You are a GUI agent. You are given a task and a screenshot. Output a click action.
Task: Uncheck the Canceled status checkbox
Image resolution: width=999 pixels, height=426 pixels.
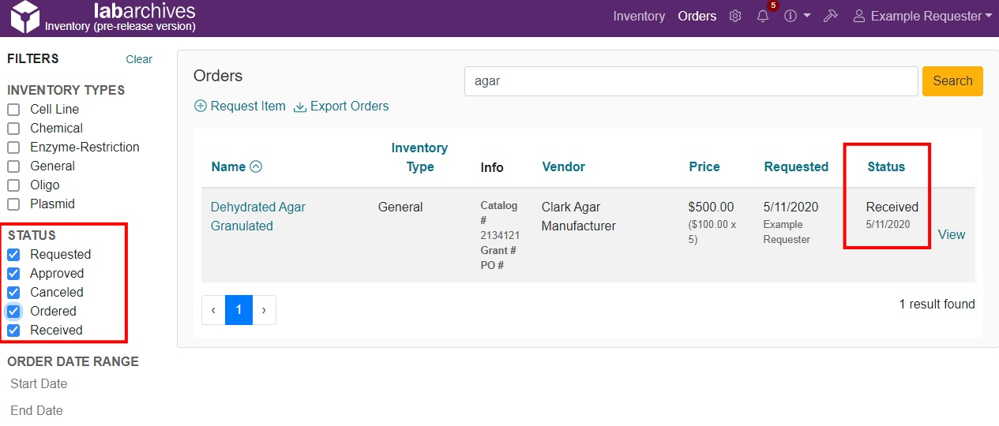tap(13, 293)
